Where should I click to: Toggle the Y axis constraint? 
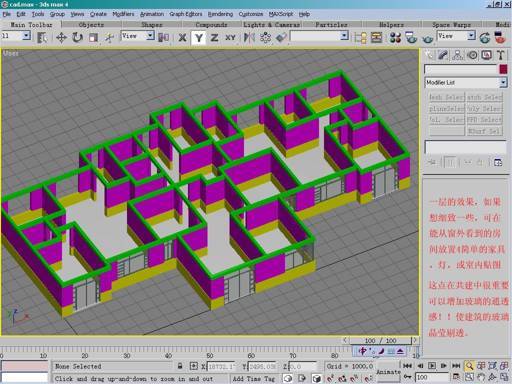click(198, 37)
